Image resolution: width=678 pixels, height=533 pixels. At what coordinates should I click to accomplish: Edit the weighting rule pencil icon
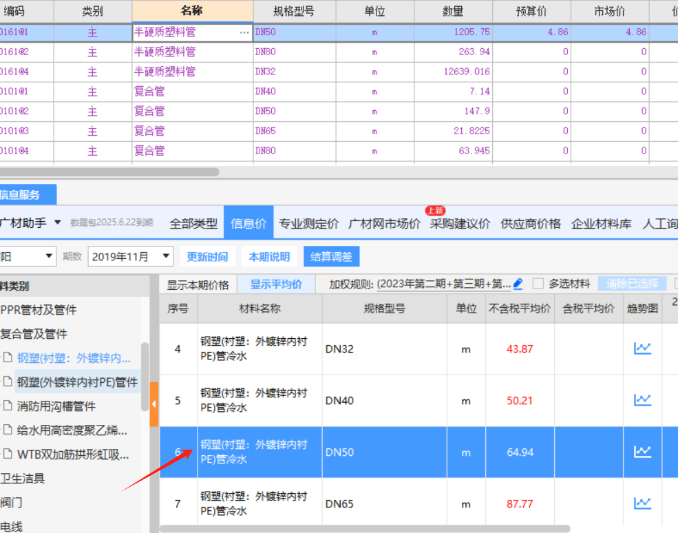[x=518, y=284]
